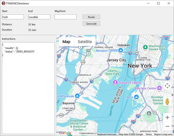
Task: Click the route 9A shield marker
Action: (x=137, y=52)
